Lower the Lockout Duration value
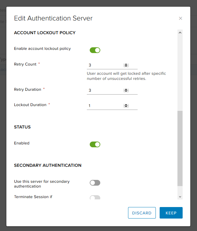 point(126,107)
